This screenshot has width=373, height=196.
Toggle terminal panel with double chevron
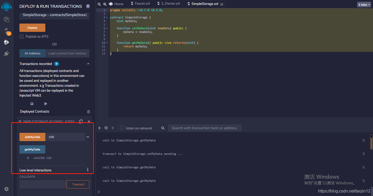click(99, 128)
